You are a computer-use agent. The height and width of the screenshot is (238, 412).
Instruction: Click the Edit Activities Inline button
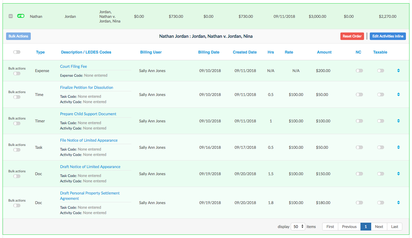pos(388,36)
